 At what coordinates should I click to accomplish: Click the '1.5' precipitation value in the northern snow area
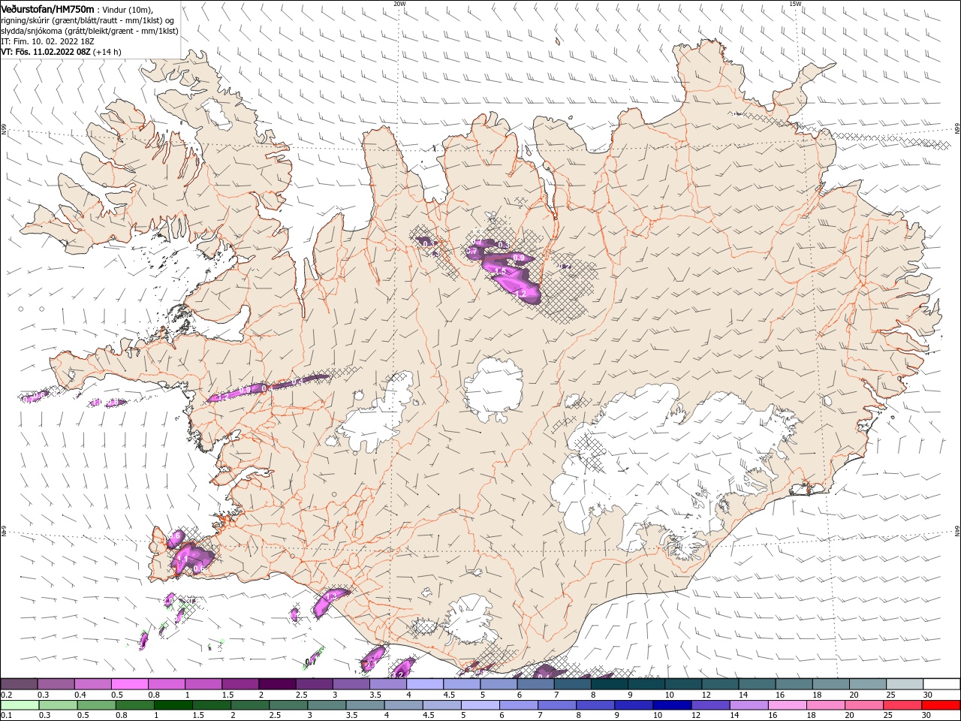(x=501, y=270)
